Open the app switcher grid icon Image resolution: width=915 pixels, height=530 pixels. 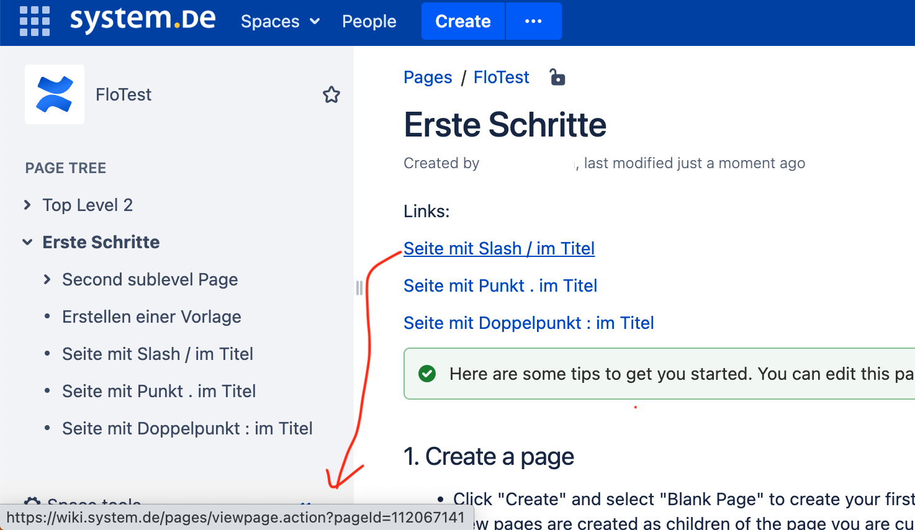coord(34,20)
